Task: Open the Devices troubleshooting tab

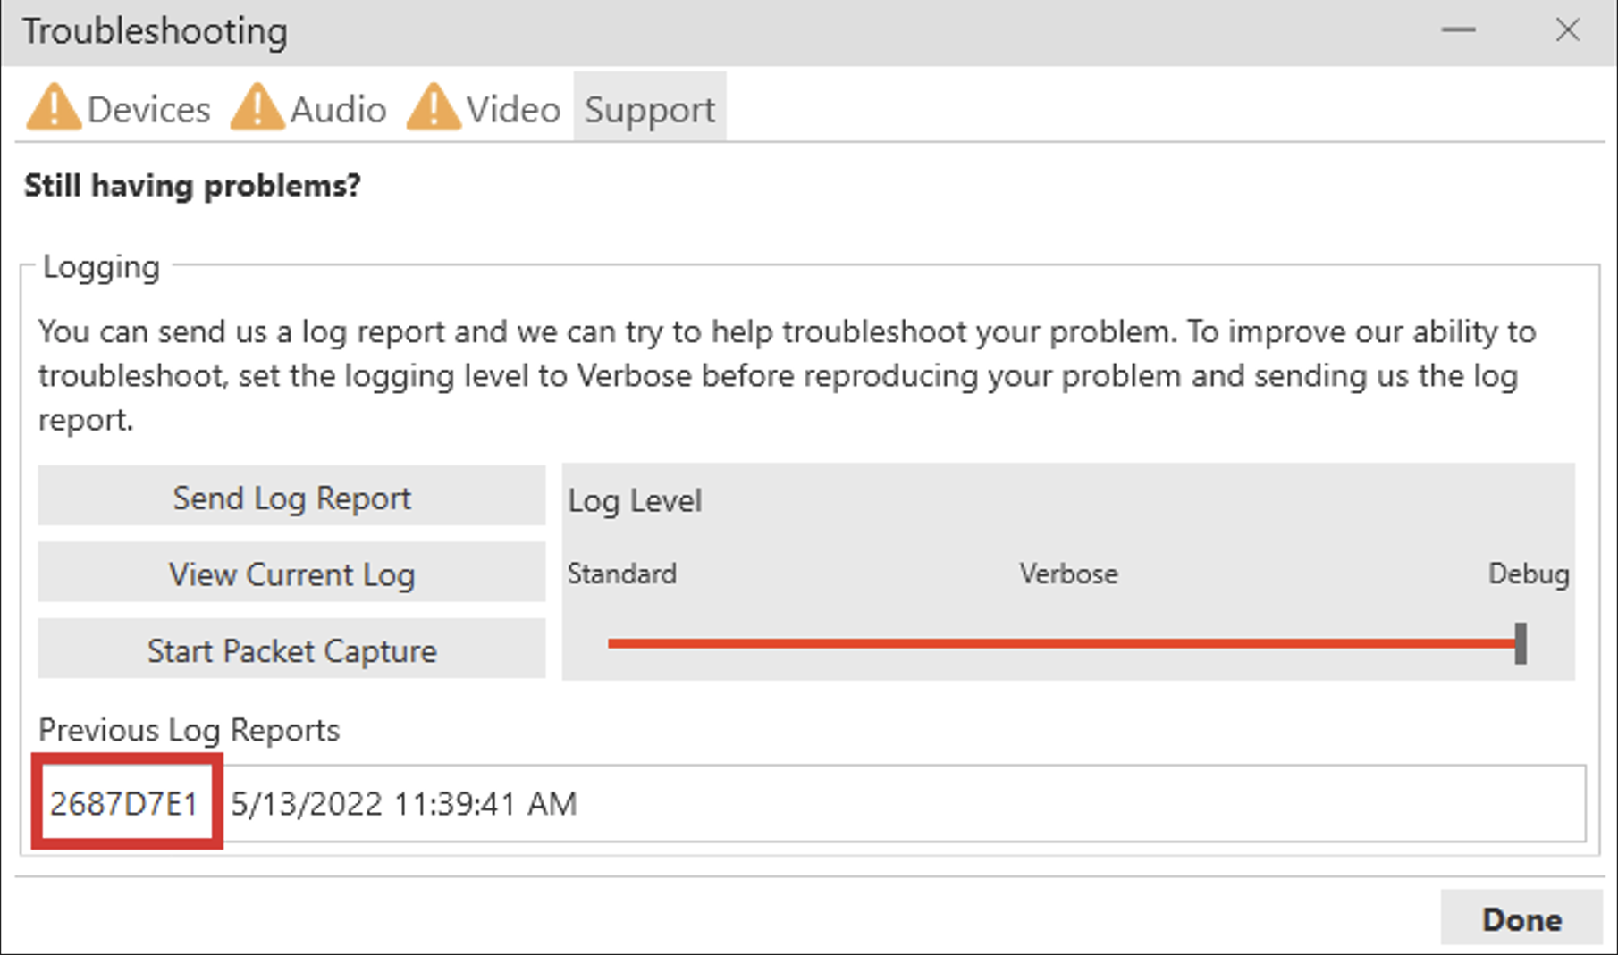Action: [150, 108]
